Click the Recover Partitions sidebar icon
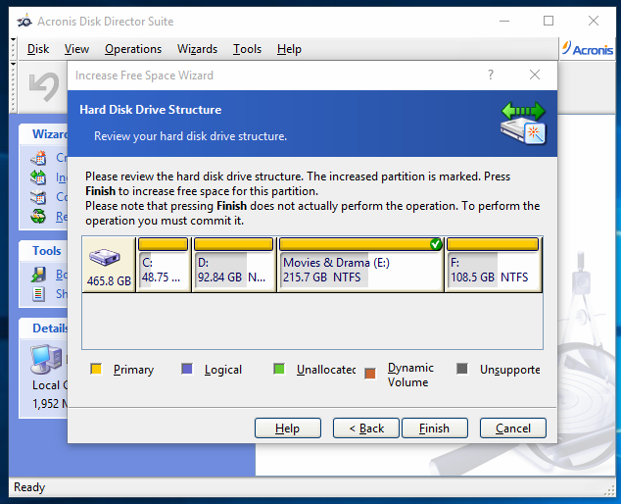This screenshot has width=621, height=504. click(x=38, y=216)
